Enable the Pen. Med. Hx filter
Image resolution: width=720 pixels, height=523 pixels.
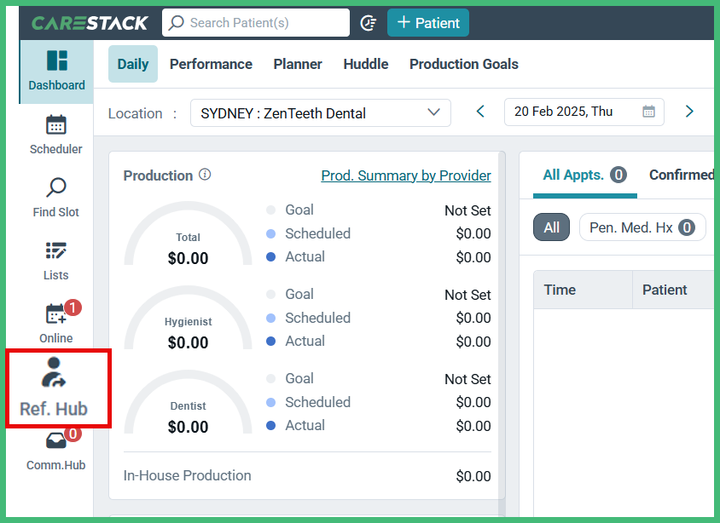pos(642,227)
